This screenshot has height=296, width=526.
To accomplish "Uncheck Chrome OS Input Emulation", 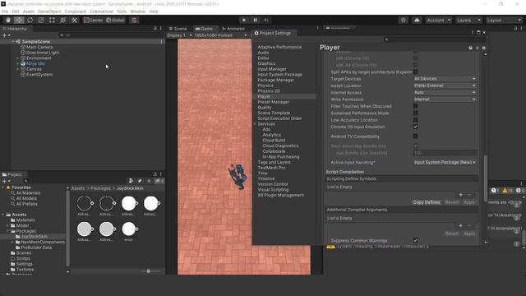I will [415, 127].
